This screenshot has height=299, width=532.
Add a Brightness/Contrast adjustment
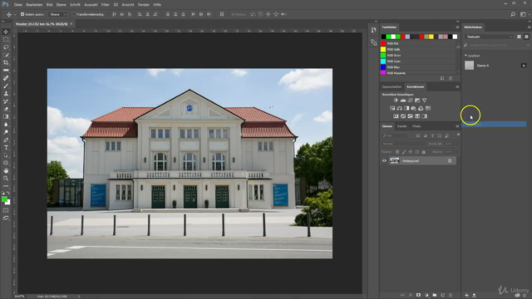pos(396,100)
